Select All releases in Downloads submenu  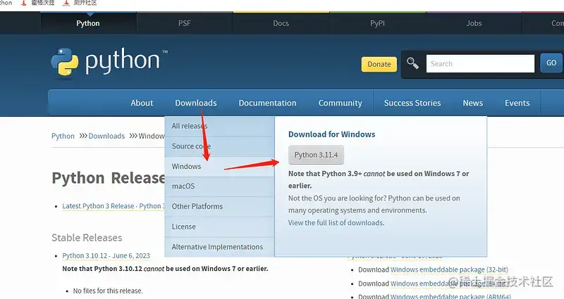219,126
